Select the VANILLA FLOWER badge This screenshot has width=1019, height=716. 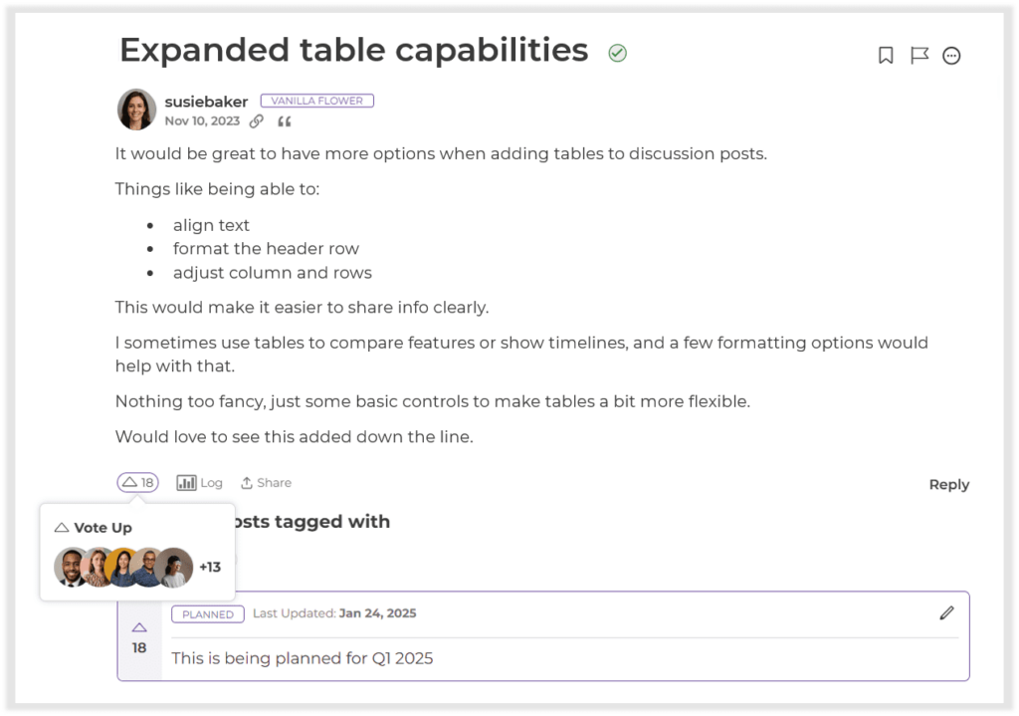tap(316, 100)
